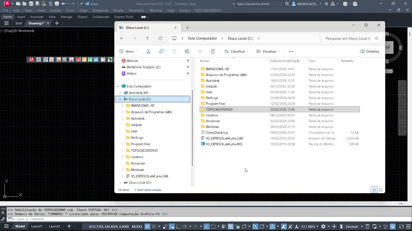Click the three-dot more options button
Image resolution: width=412 pixels, height=231 pixels.
coord(291,51)
